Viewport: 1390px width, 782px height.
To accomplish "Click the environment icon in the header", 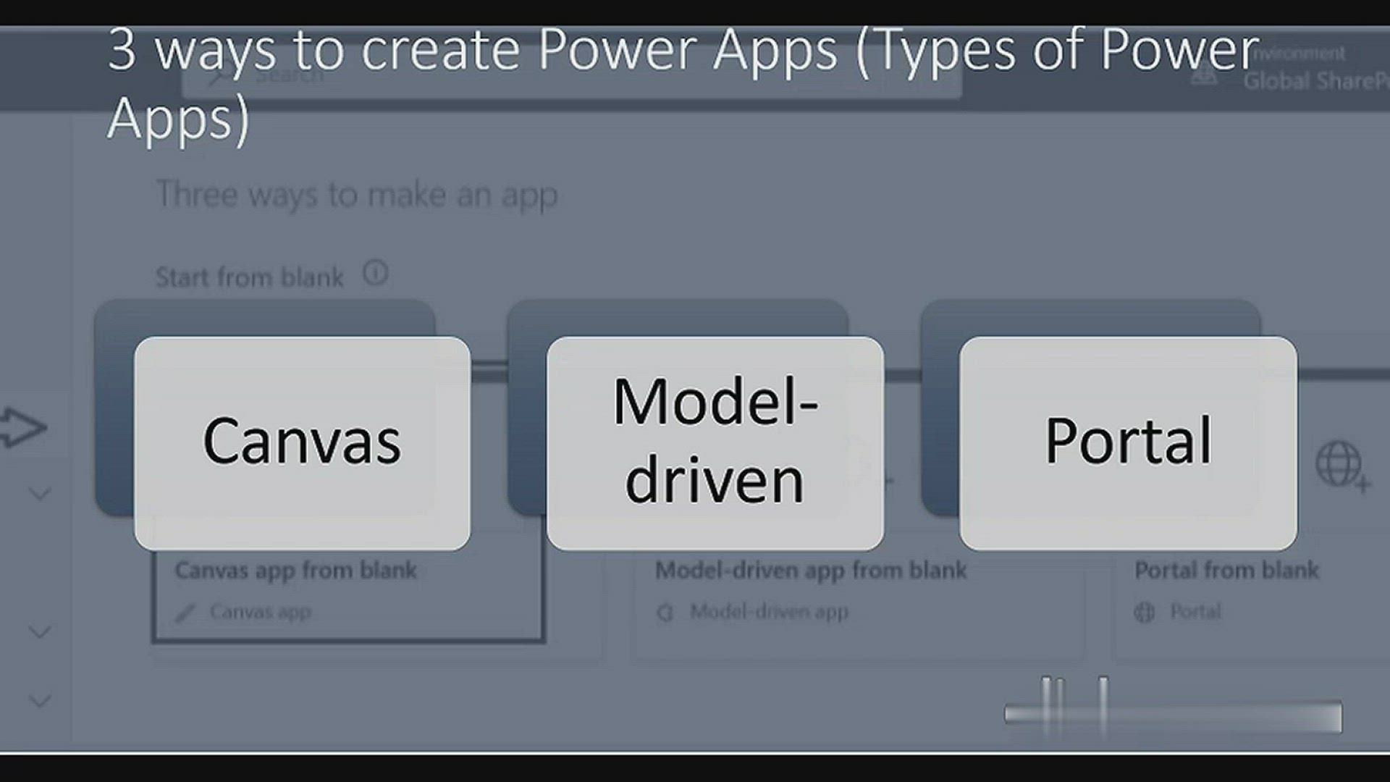I will tap(1204, 75).
